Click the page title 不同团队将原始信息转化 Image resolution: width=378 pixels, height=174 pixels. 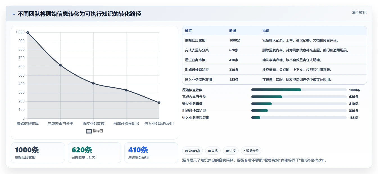point(79,14)
